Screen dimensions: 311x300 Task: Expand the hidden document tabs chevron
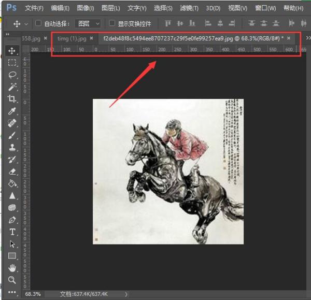[x=308, y=38]
